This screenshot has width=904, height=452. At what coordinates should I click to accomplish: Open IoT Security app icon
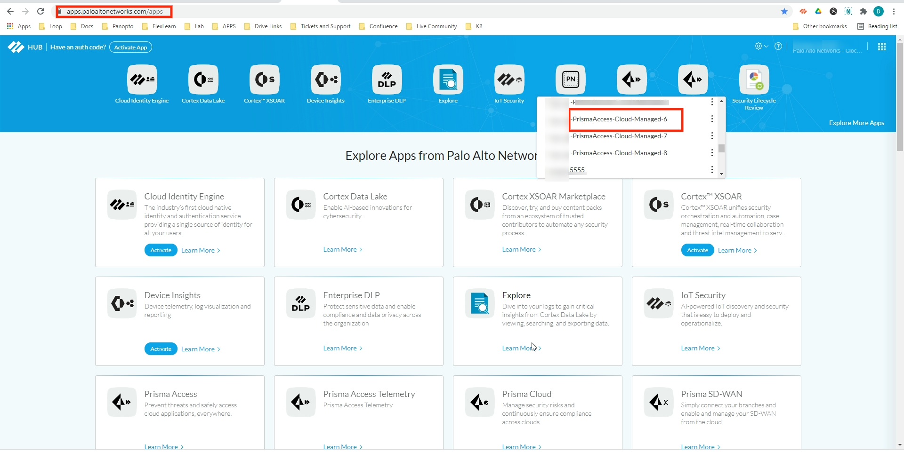tap(509, 79)
